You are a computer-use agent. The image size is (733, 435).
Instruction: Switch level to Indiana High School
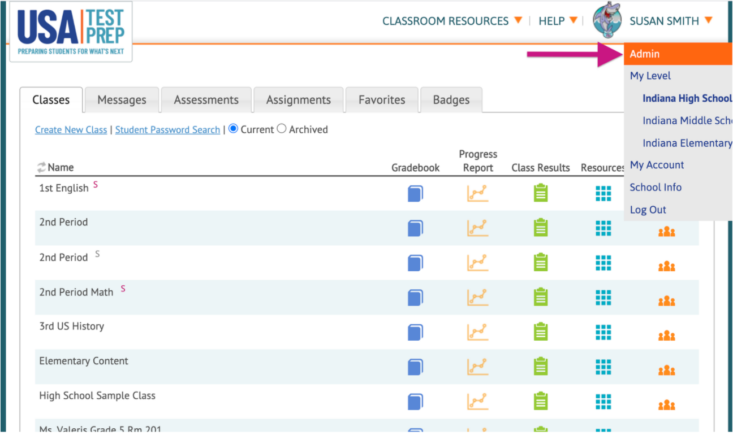(x=687, y=98)
